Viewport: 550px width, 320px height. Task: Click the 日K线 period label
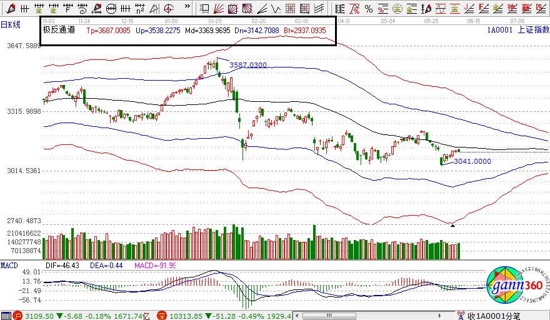click(11, 24)
